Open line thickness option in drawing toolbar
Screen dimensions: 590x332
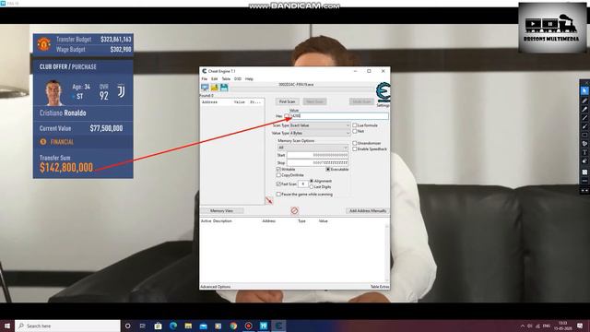[x=584, y=181]
